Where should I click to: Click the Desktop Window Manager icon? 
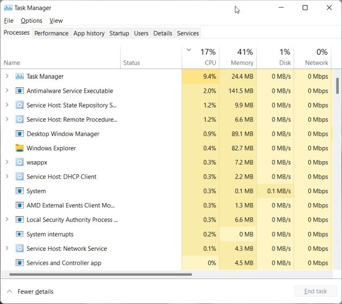(20, 134)
